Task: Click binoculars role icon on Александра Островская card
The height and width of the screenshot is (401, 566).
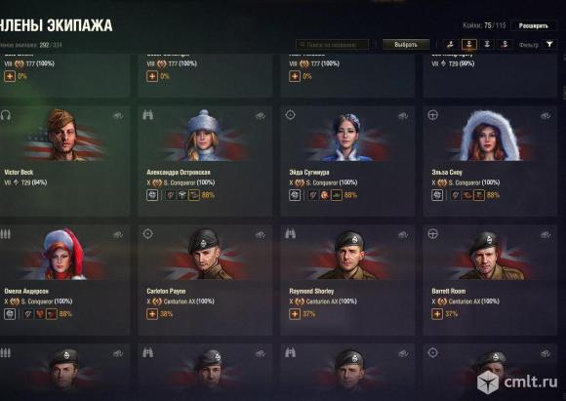Action: click(x=148, y=115)
